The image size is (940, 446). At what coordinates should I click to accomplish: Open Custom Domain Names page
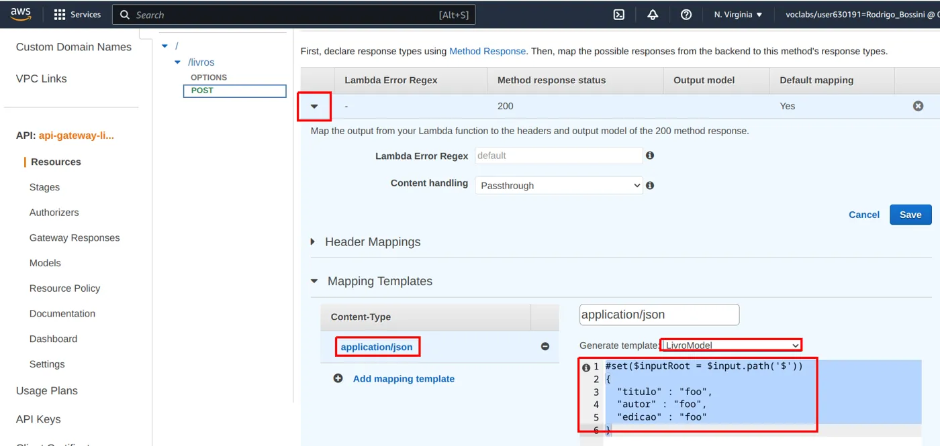click(x=74, y=47)
